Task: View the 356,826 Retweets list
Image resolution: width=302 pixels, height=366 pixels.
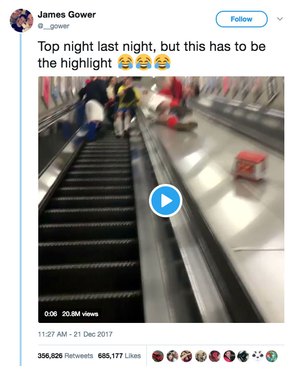Action: click(x=65, y=356)
